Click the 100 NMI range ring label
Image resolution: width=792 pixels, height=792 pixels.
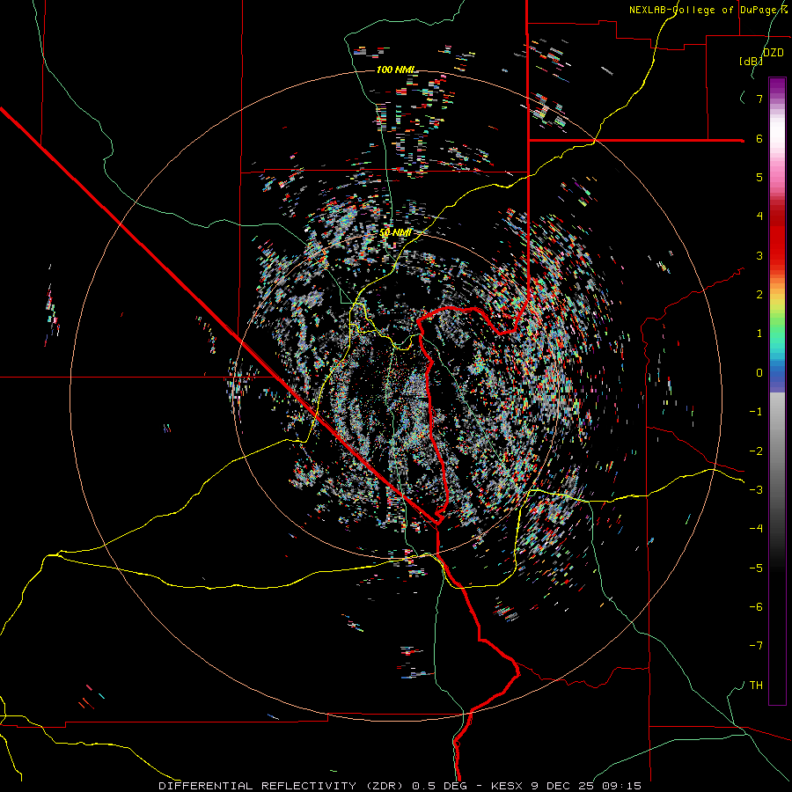pos(397,70)
